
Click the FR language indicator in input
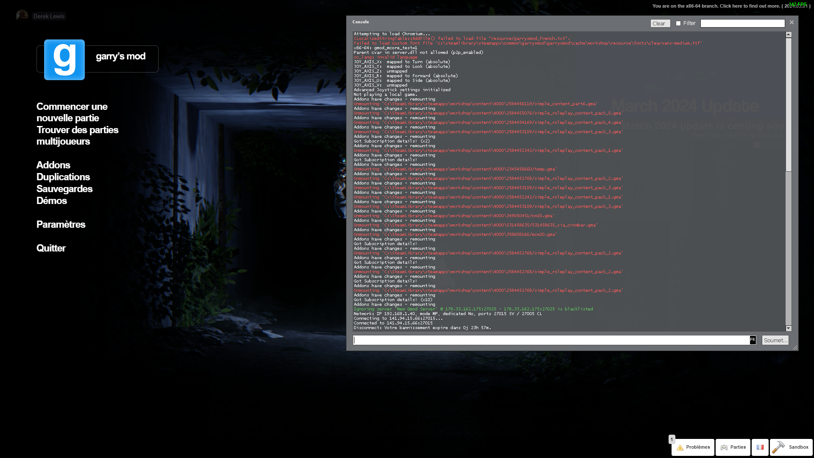pyautogui.click(x=753, y=340)
